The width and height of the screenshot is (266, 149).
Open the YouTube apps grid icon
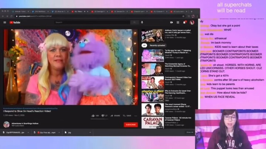point(178,22)
